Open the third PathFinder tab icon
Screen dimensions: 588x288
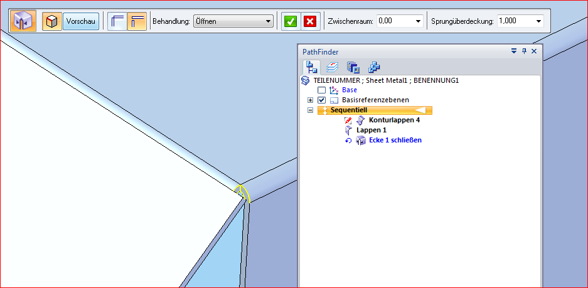click(353, 67)
